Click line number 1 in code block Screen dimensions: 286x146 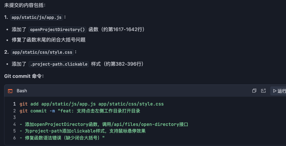pyautogui.click(x=14, y=104)
